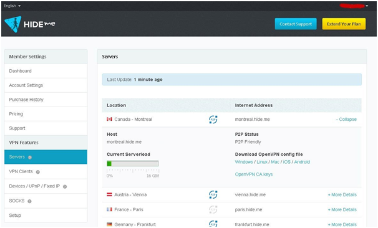The height and width of the screenshot is (228, 378).
Task: Click vienna.hide.me address text
Action: 250,195
